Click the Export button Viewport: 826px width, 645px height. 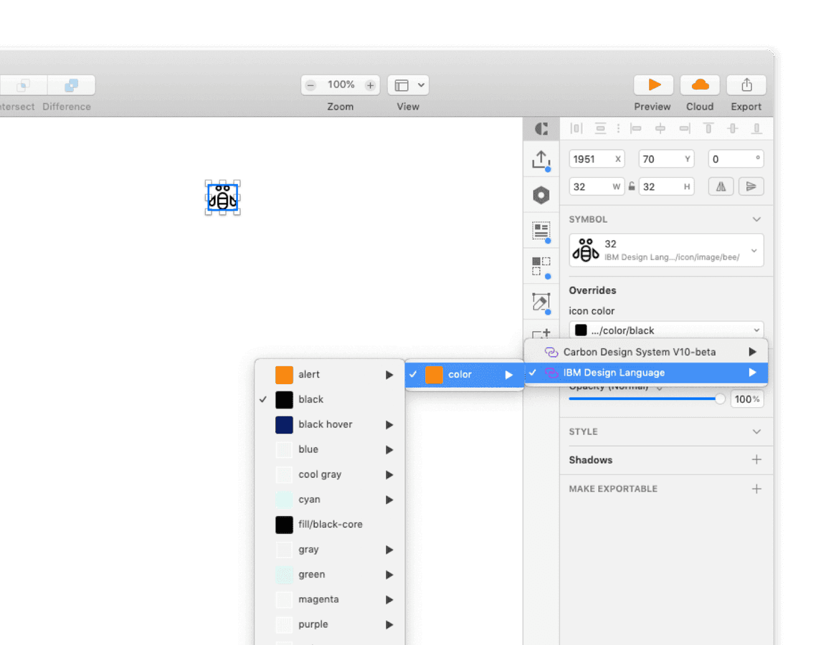click(x=746, y=85)
